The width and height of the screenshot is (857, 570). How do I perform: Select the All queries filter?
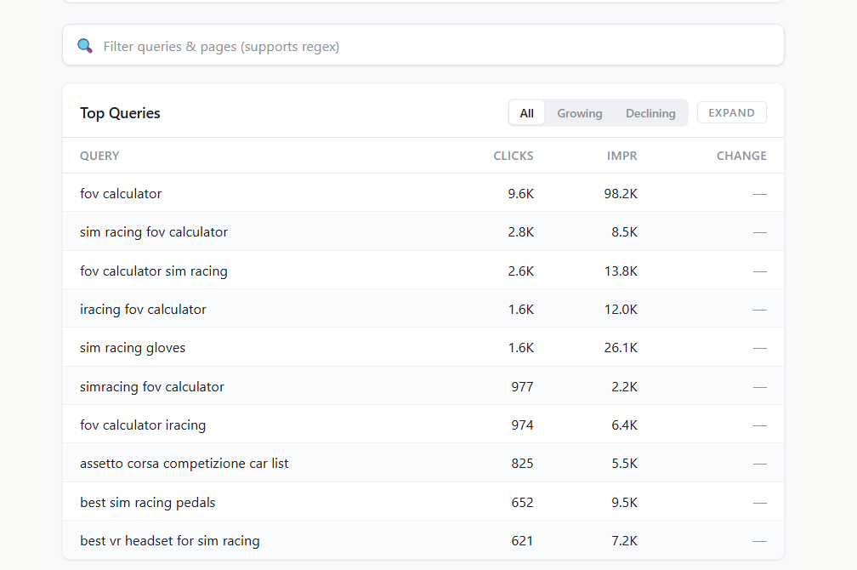[526, 112]
